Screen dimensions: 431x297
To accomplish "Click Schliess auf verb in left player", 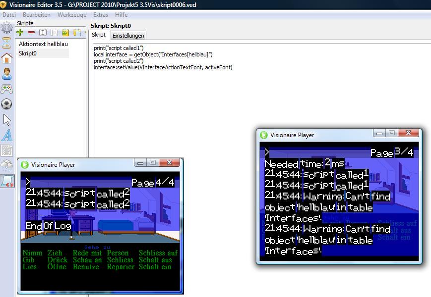I will point(158,253).
